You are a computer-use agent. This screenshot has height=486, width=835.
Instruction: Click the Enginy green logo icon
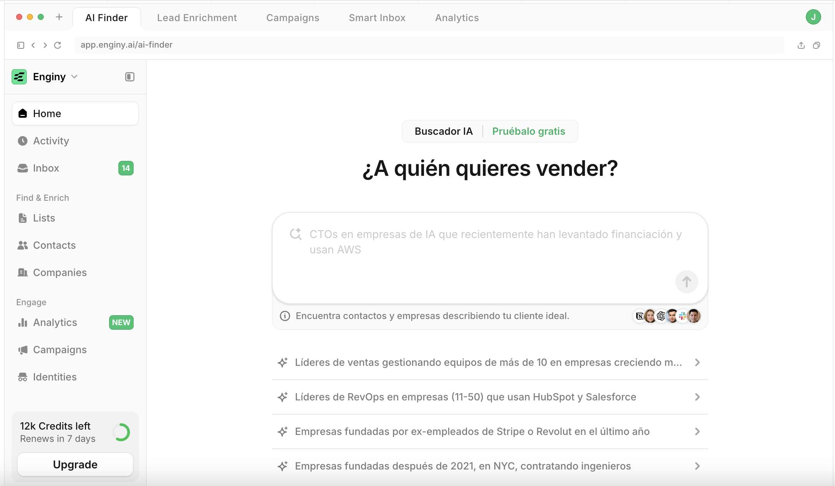19,77
